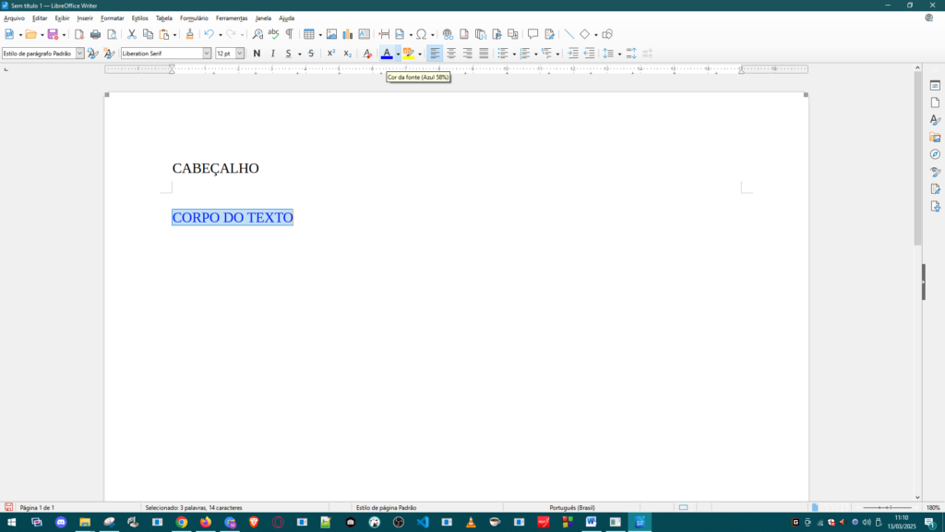Click the Português (Brasil) language status field

click(x=571, y=507)
